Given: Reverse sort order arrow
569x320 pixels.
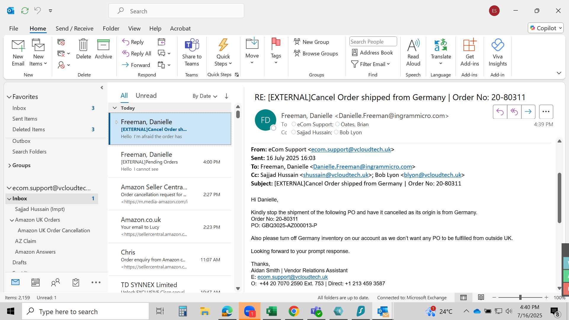Looking at the screenshot, I should pos(226,96).
